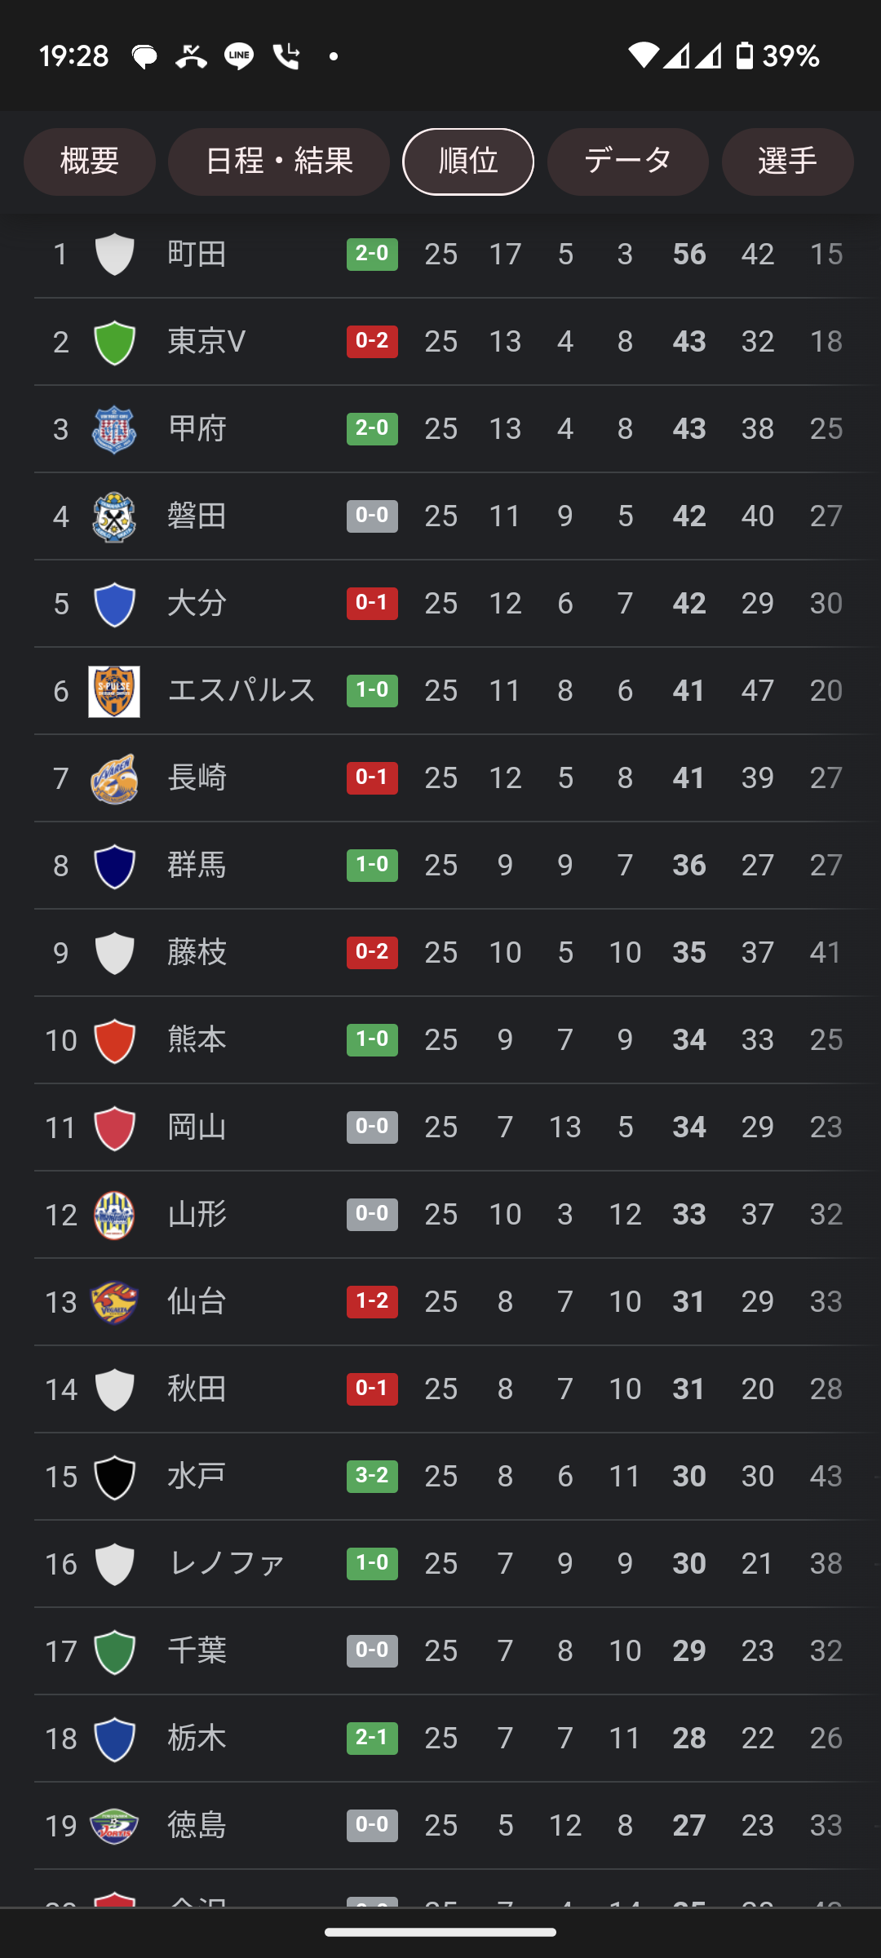
Task: Open the エスパルス team name link
Action: click(x=241, y=690)
